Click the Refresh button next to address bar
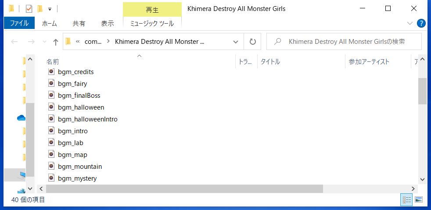 253,42
